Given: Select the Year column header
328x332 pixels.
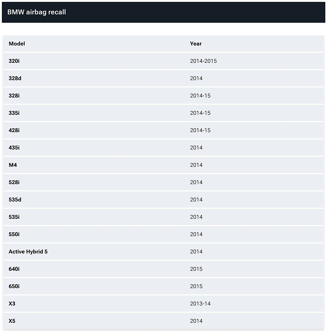Looking at the screenshot, I should point(196,44).
